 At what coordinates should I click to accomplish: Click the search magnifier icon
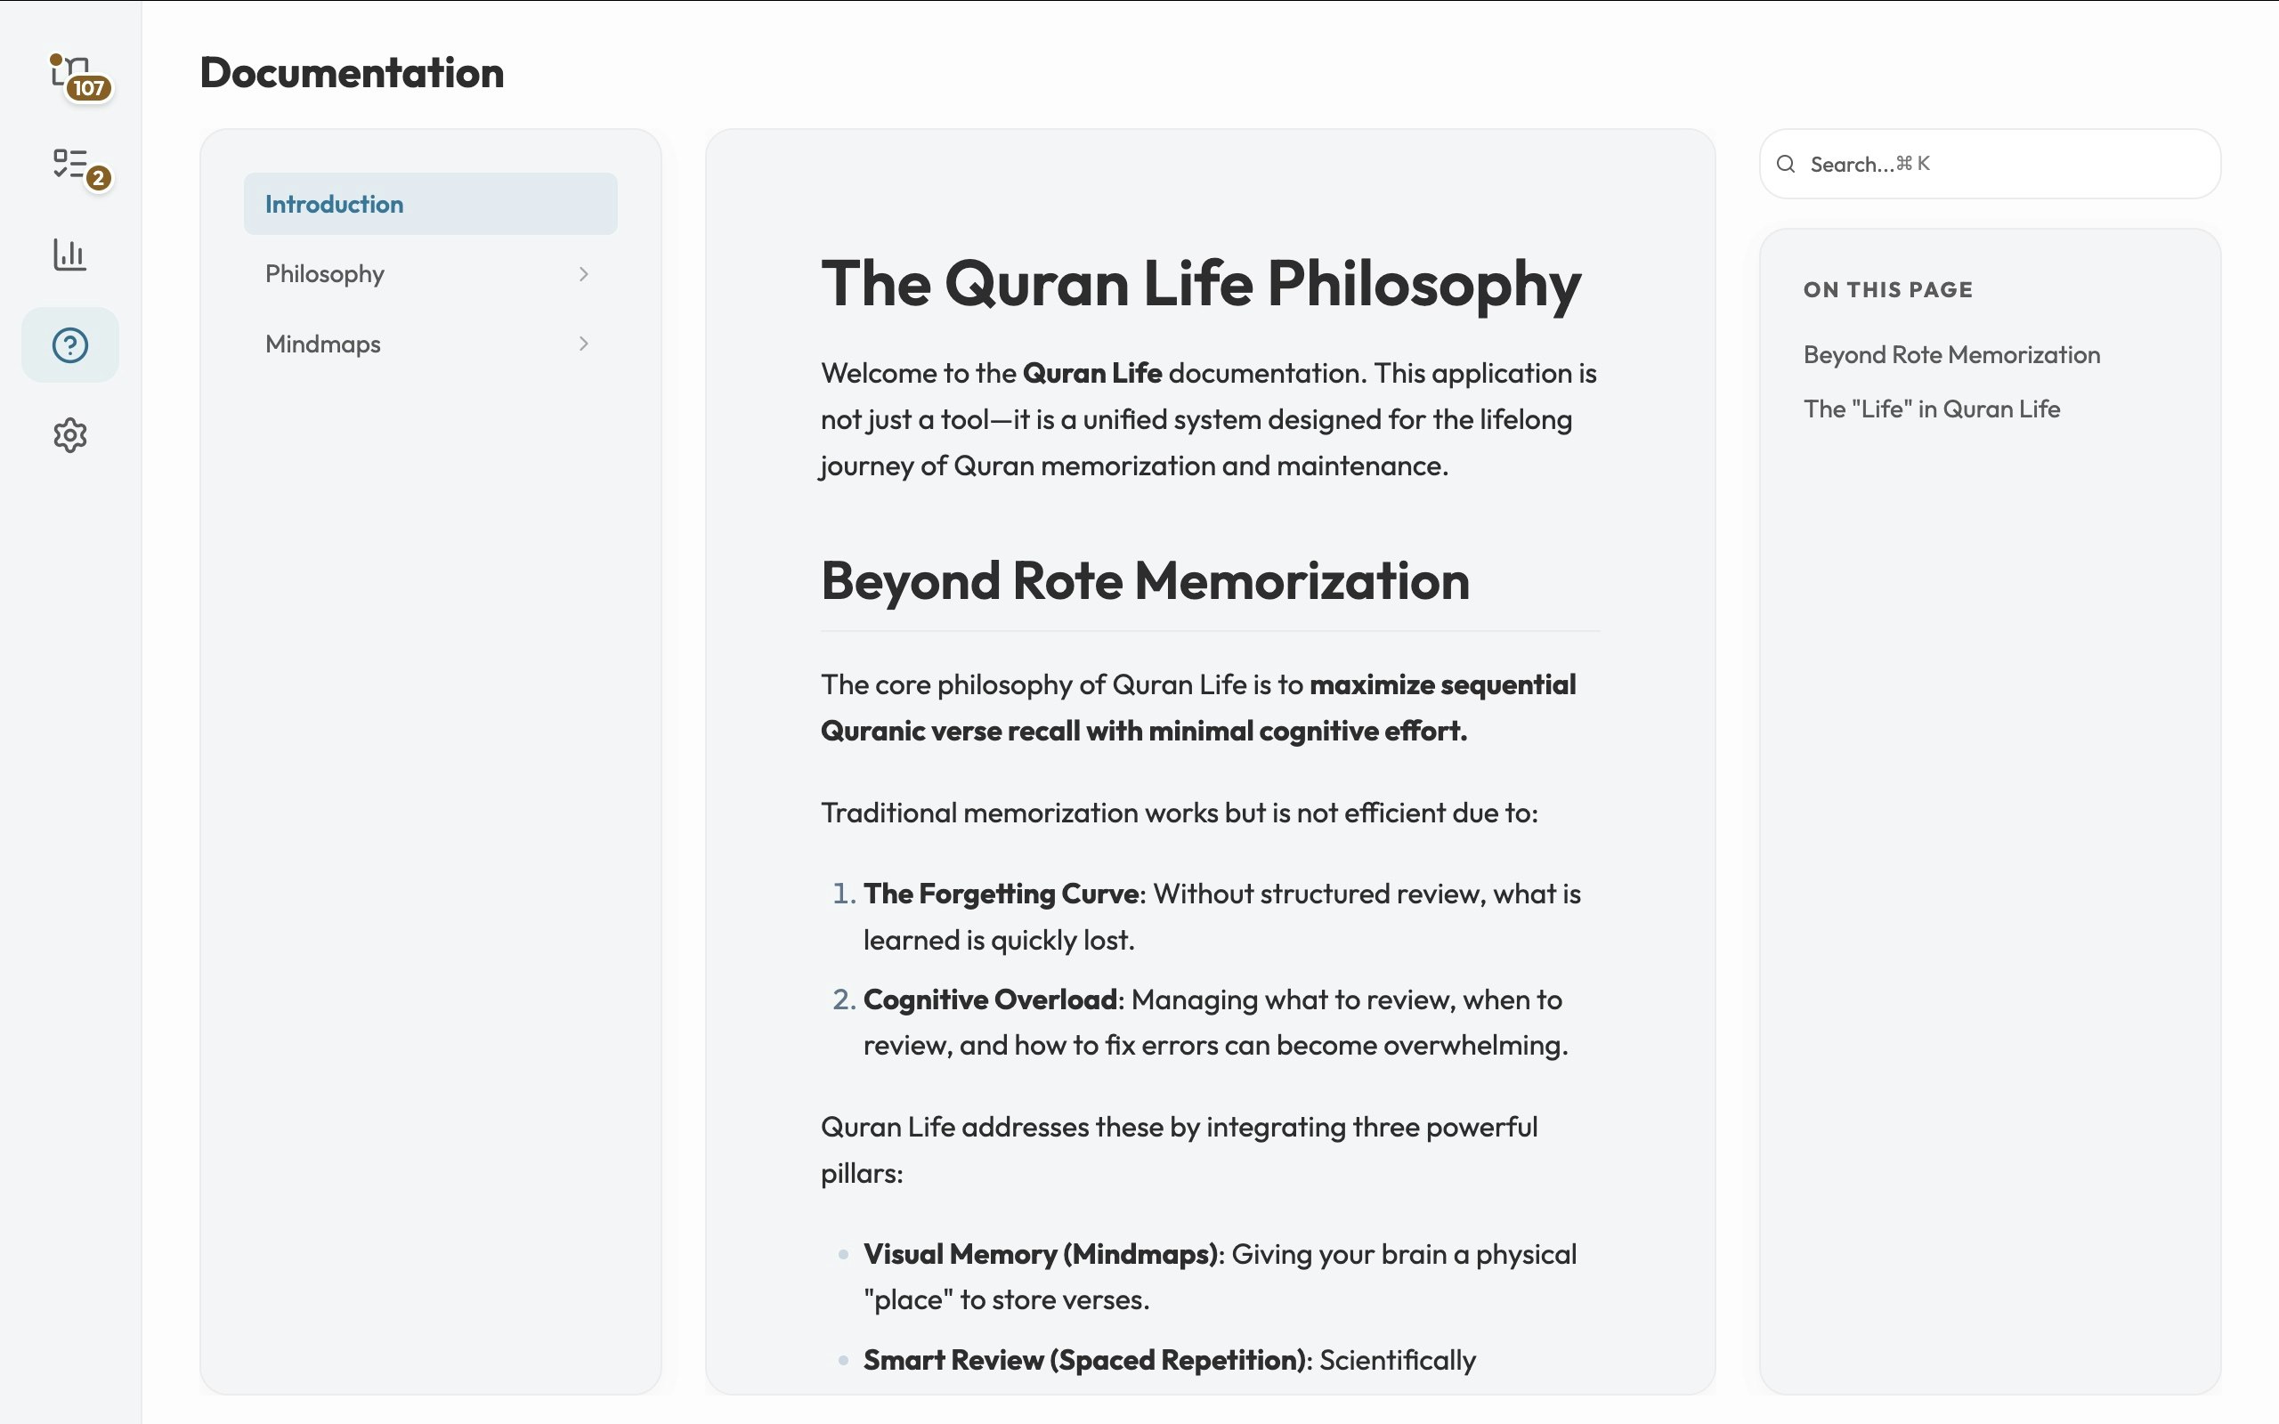[x=1786, y=164]
